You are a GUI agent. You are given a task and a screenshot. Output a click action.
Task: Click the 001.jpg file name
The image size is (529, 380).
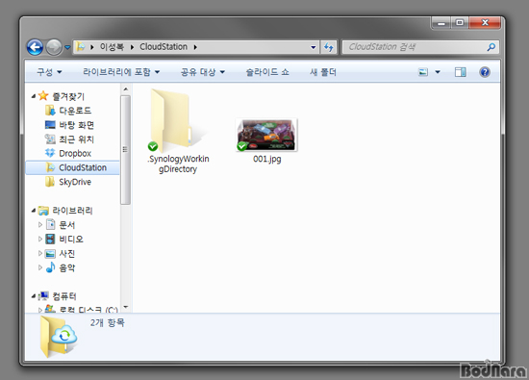point(266,159)
